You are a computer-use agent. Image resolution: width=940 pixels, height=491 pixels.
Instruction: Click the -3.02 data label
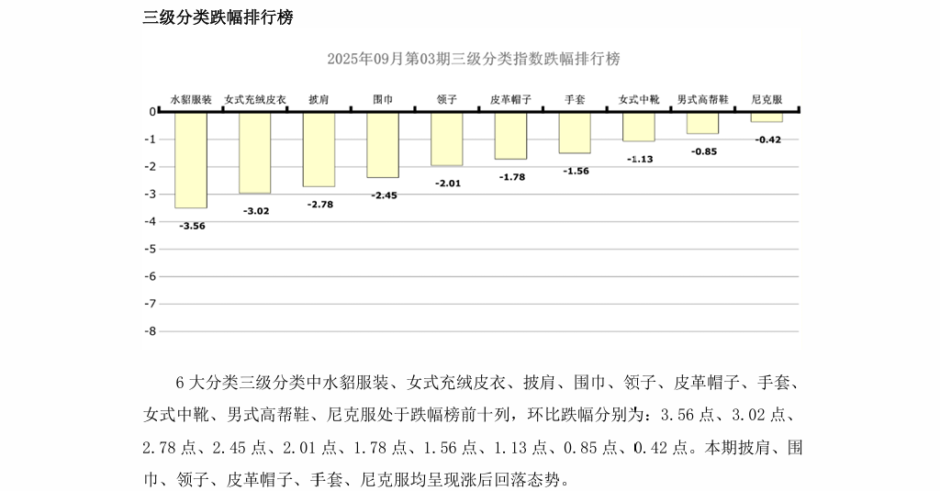255,211
